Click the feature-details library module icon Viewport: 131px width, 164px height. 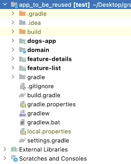click(x=23, y=59)
